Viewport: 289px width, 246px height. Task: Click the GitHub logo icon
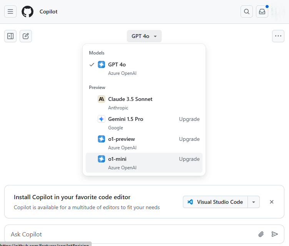(x=28, y=12)
